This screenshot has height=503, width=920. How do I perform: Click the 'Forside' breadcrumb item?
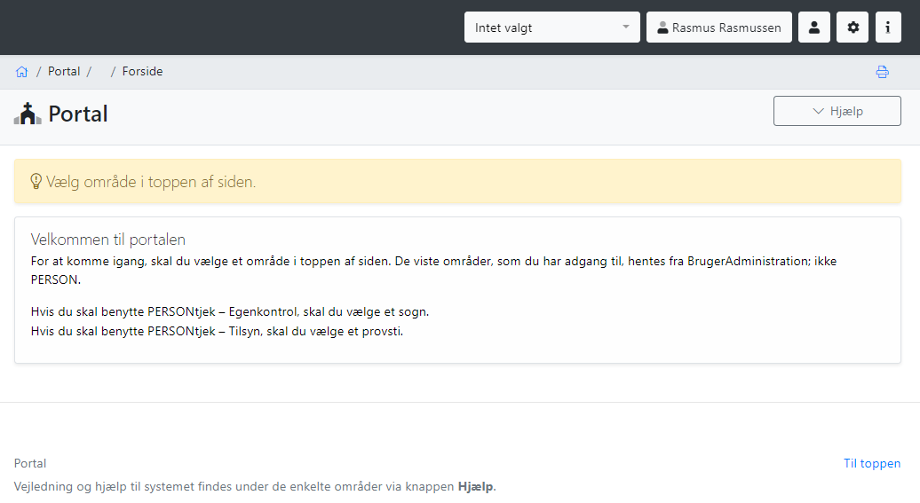143,72
